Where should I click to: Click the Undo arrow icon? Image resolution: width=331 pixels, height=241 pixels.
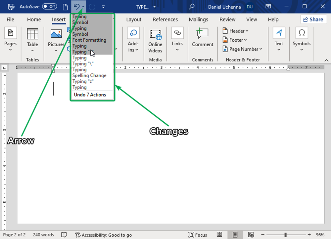pyautogui.click(x=76, y=7)
